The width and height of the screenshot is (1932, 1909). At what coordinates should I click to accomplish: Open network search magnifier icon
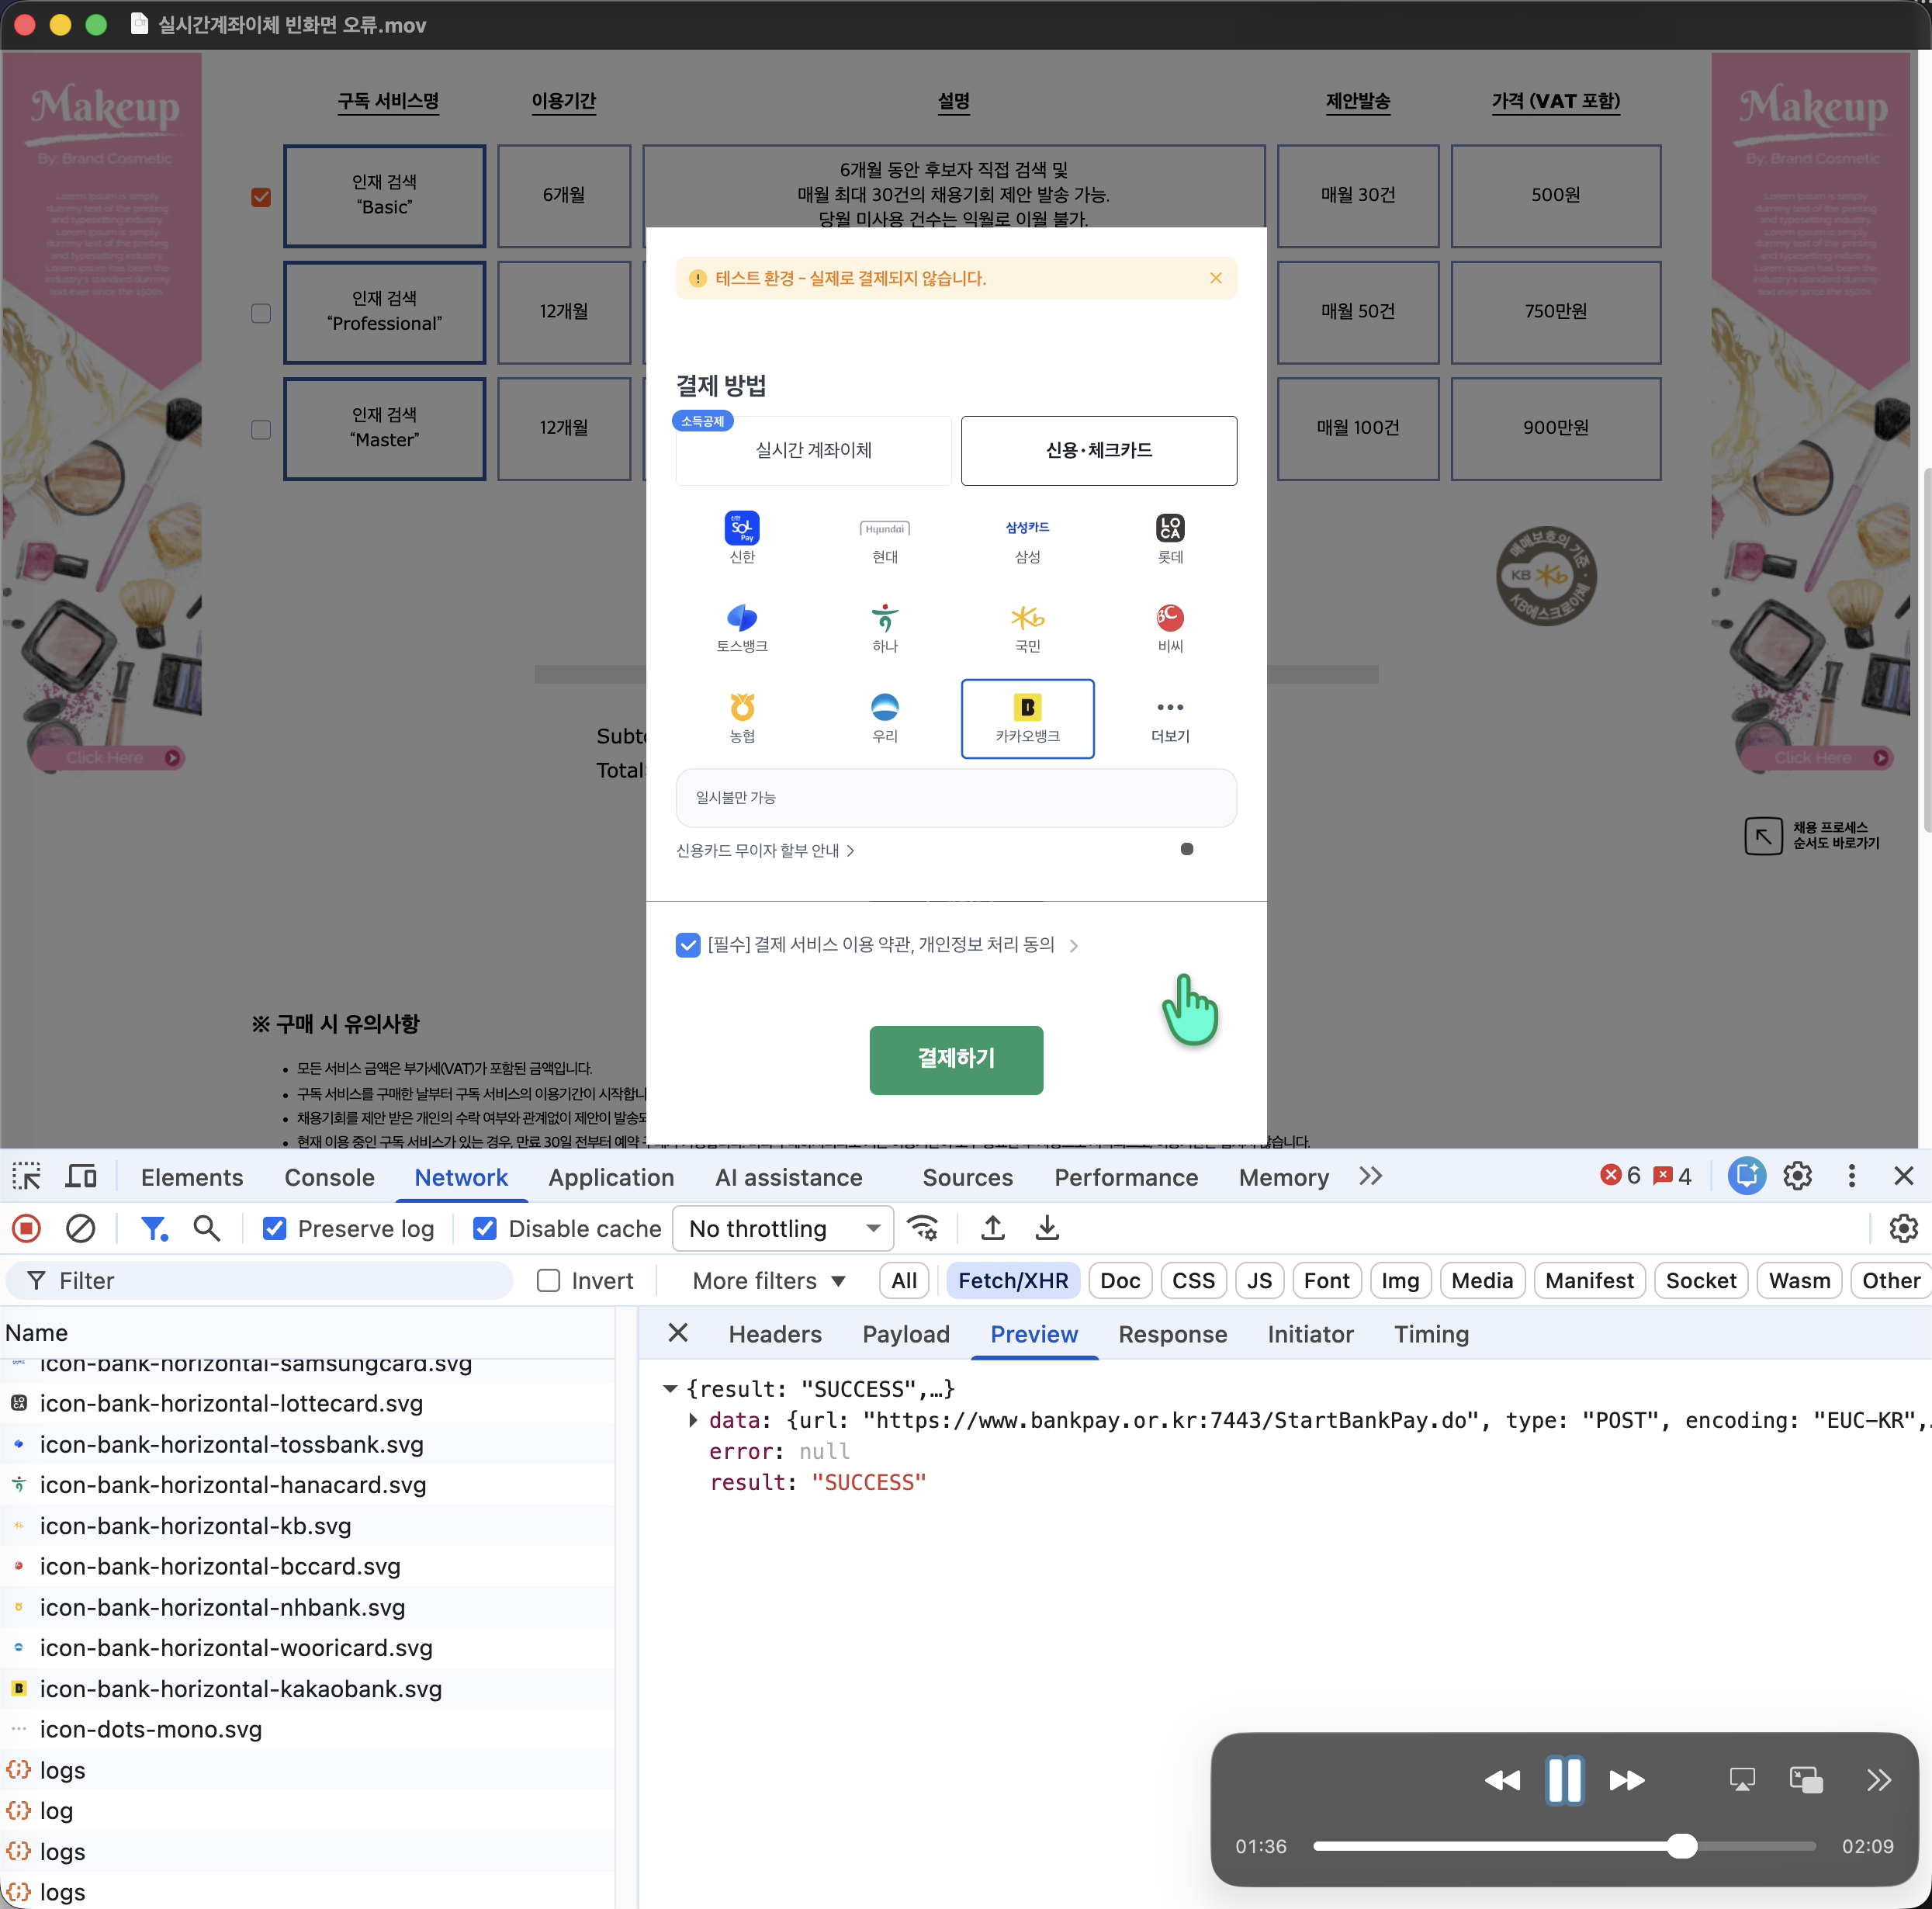pyautogui.click(x=207, y=1228)
